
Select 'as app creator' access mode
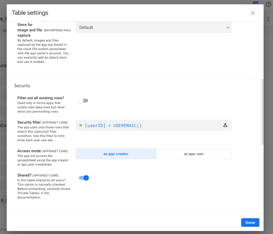(x=116, y=154)
